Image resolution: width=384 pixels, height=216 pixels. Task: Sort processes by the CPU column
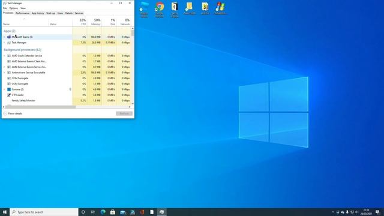[x=80, y=22]
